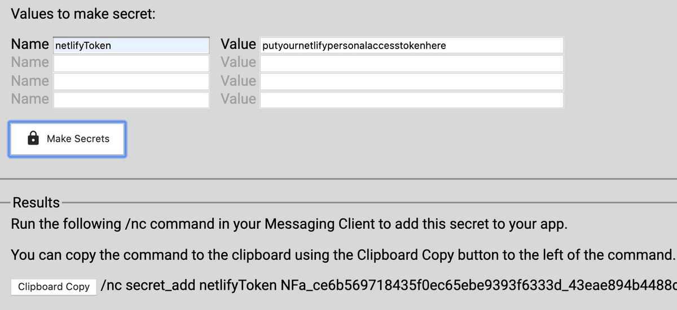Click the Clipboard Copy button
Viewport: 677px width, 310px height.
coord(54,286)
